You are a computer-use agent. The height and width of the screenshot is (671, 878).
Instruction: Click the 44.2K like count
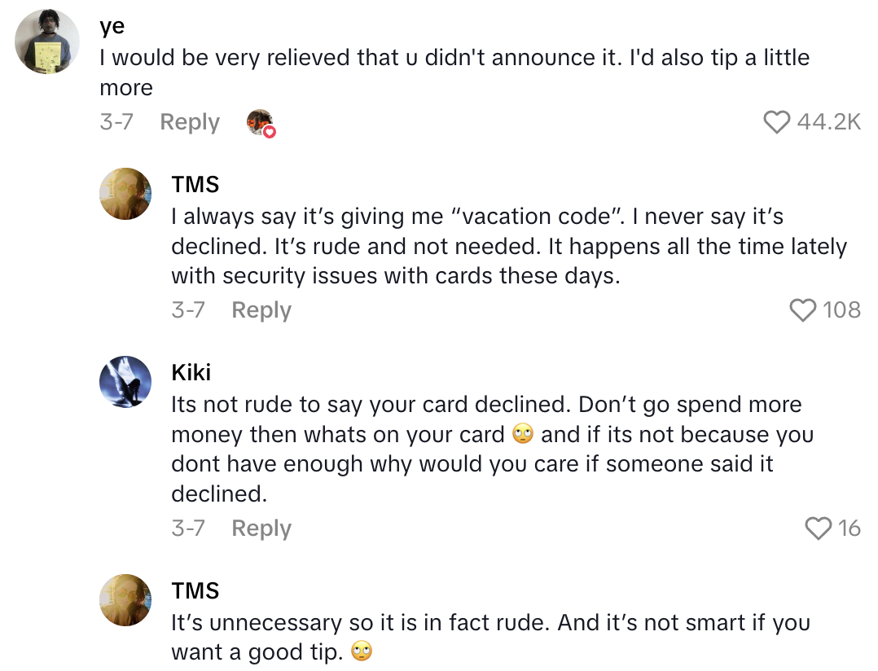pos(828,122)
